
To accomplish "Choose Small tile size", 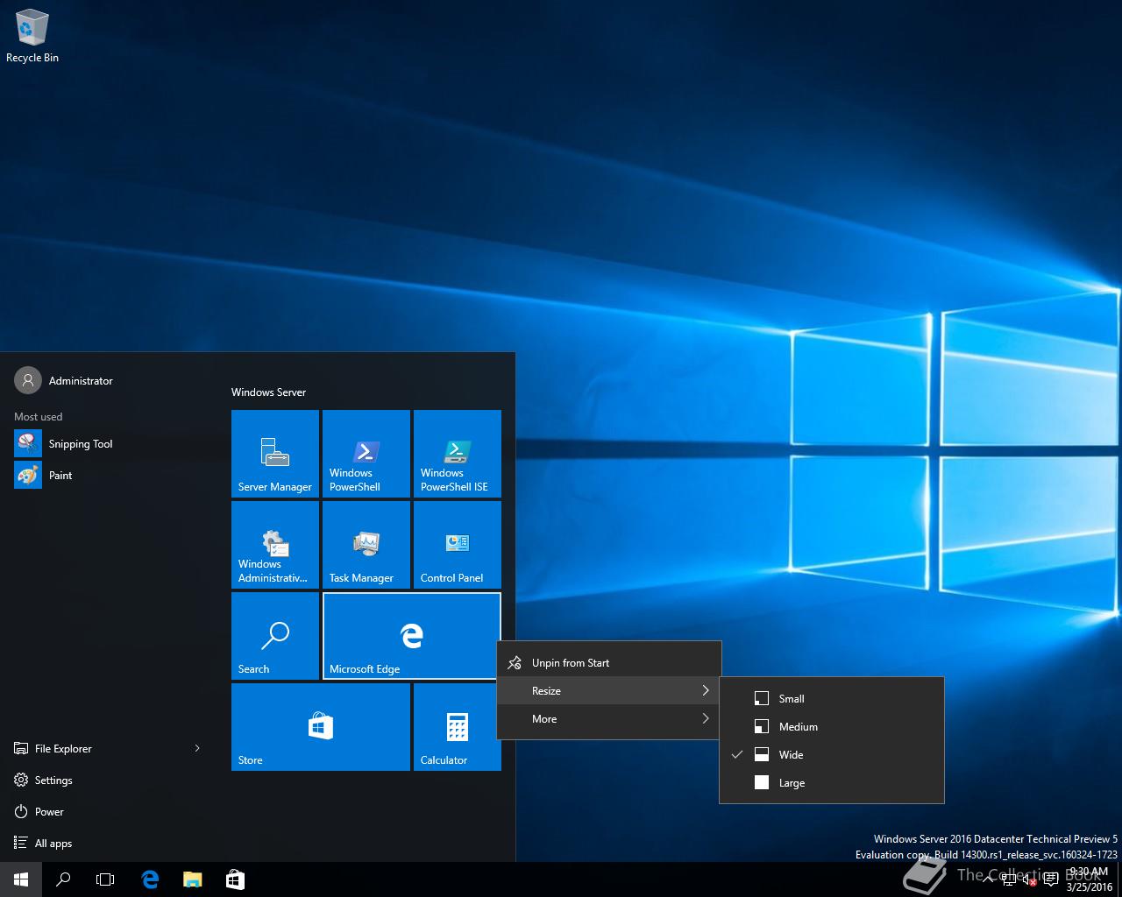I will [x=832, y=698].
